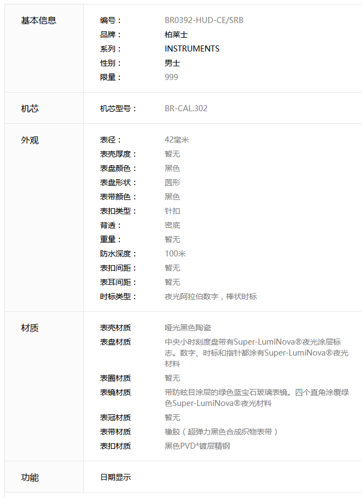Click the 密底 case back value

(172, 225)
